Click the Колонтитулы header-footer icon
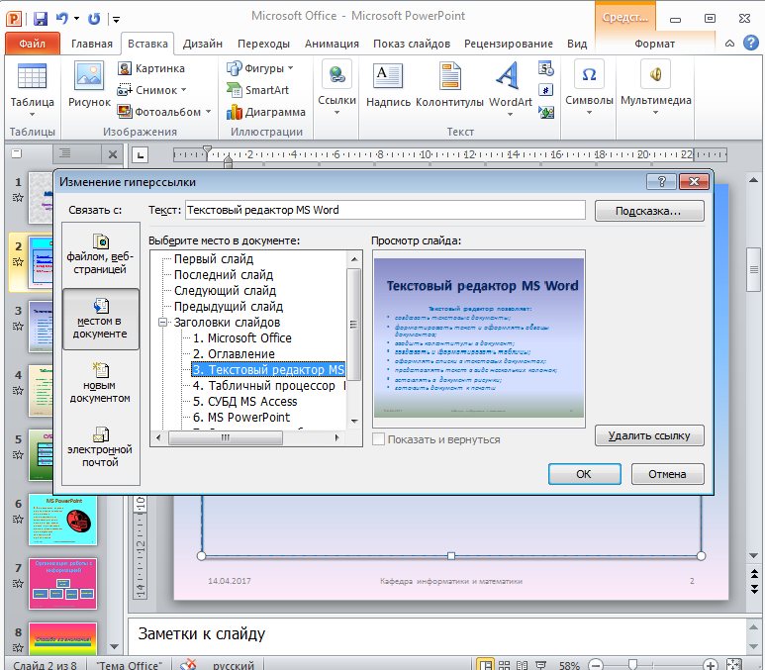Screen dimensions: 765x670 [x=449, y=76]
